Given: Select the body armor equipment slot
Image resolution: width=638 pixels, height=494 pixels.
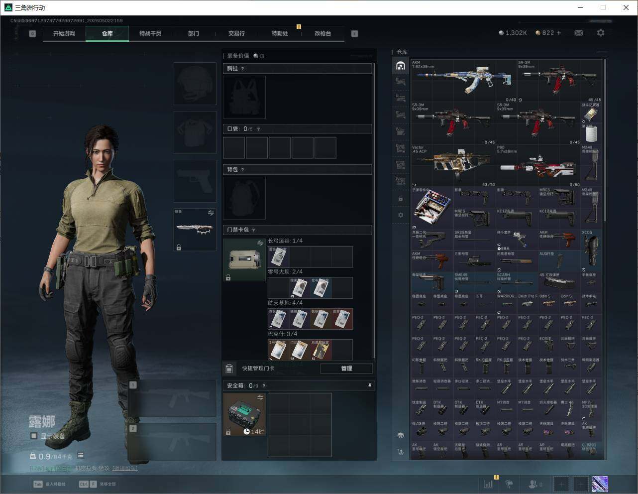Looking at the screenshot, I should coord(195,132).
